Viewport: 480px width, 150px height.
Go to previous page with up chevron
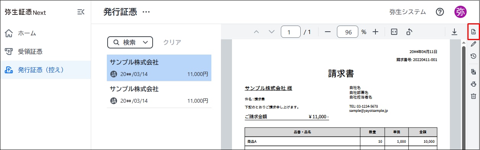[x=256, y=32]
